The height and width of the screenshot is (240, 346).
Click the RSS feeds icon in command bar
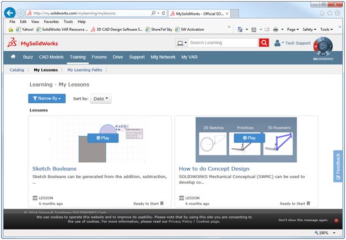[254, 29]
